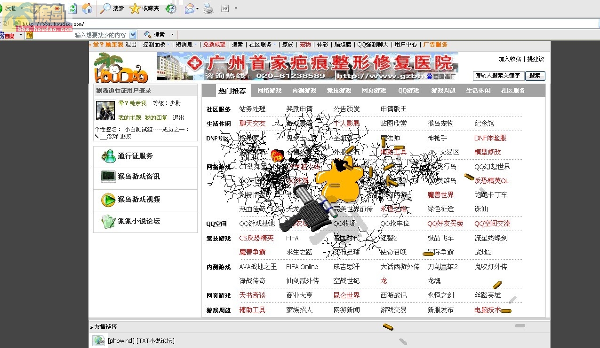Go to the browser Home page icon
Screen dimensions: 600x348
pos(87,8)
